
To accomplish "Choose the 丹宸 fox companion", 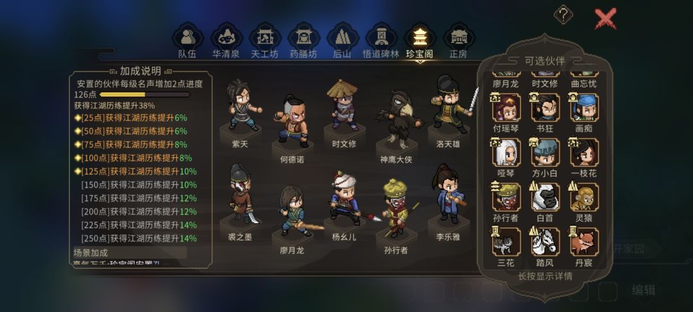I will (584, 242).
